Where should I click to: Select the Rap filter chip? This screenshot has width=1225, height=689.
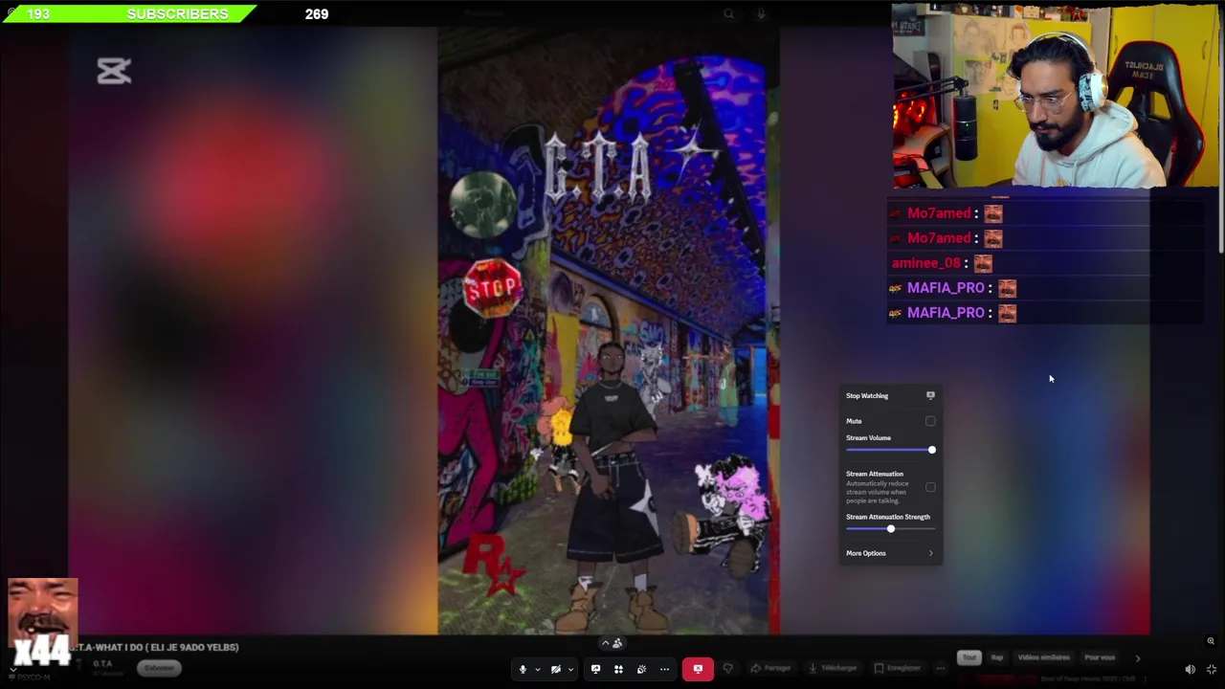pyautogui.click(x=997, y=657)
